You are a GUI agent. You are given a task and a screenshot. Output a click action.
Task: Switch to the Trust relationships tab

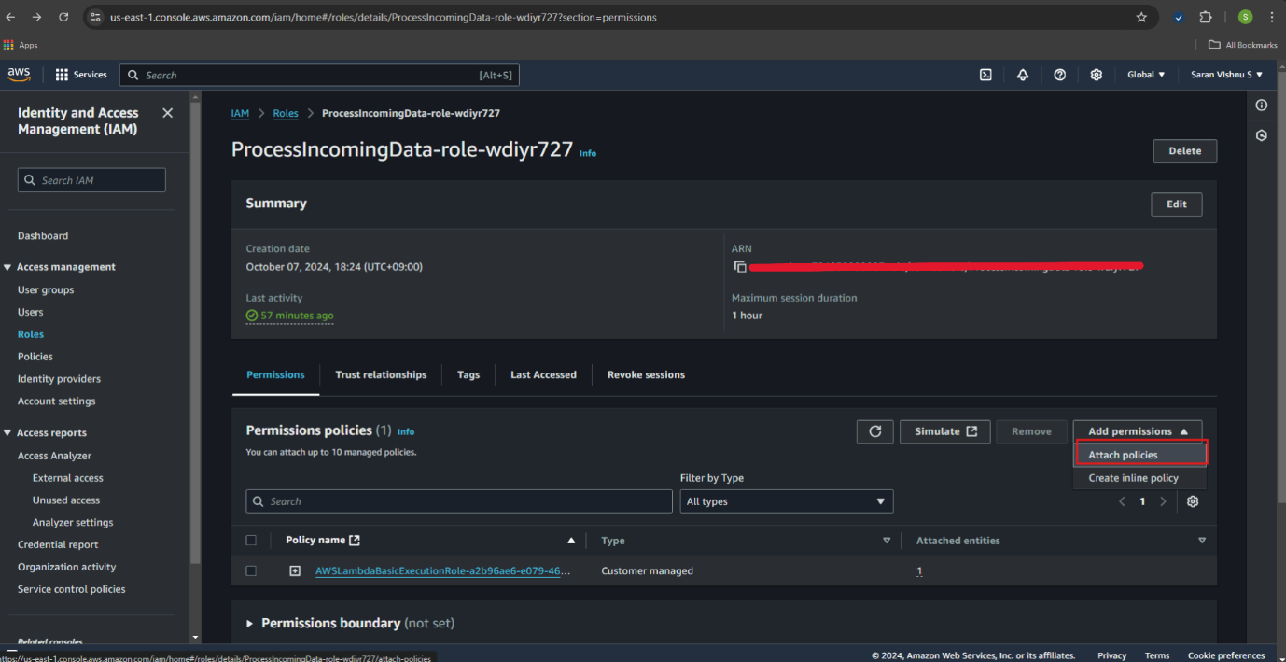click(x=381, y=374)
